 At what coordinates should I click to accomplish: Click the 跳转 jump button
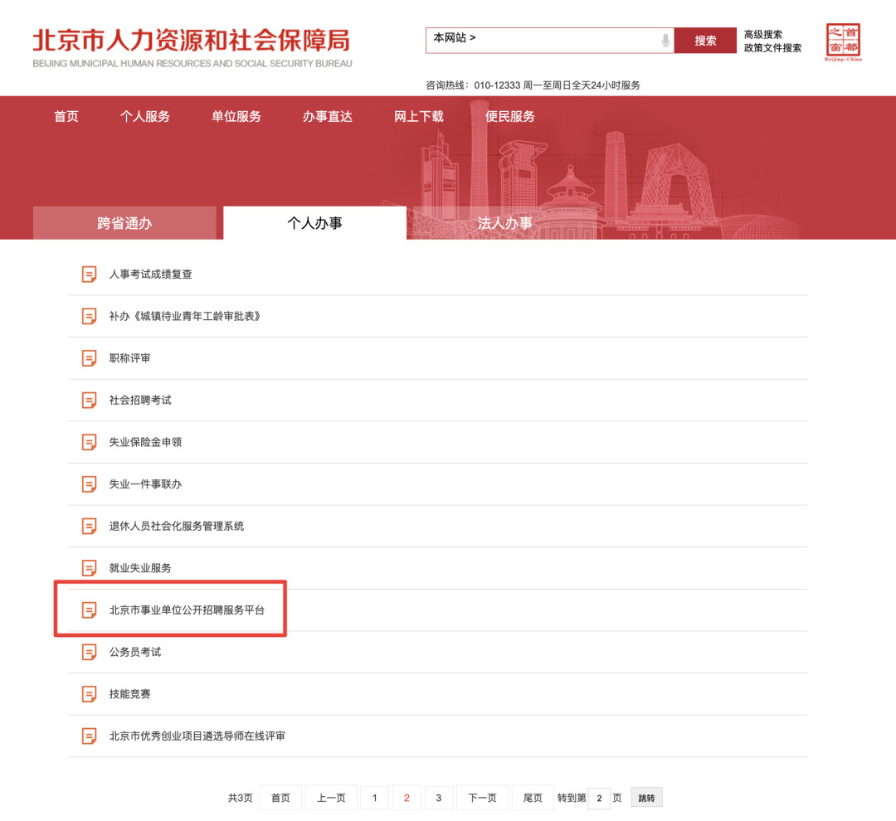point(646,797)
